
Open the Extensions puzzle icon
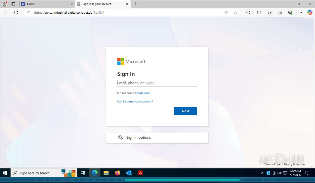click(248, 12)
